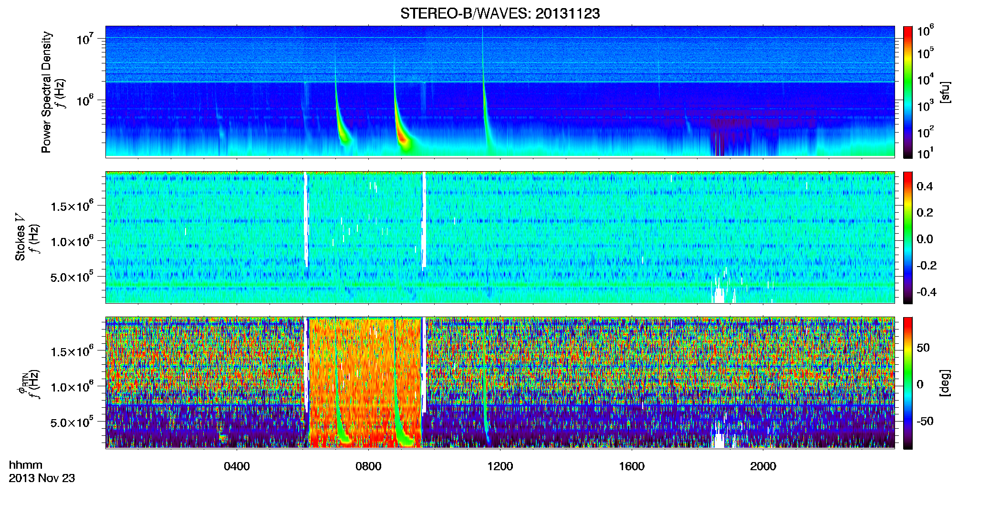1000x515 pixels.
Task: Click the 50 label on degrees color bar
Action: coord(923,348)
